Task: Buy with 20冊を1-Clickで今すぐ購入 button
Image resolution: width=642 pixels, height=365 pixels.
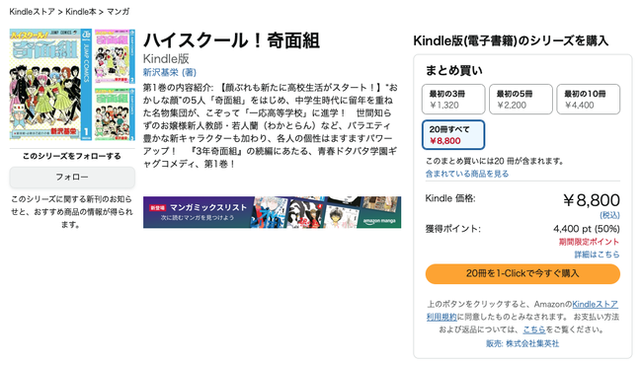Action: (x=522, y=273)
